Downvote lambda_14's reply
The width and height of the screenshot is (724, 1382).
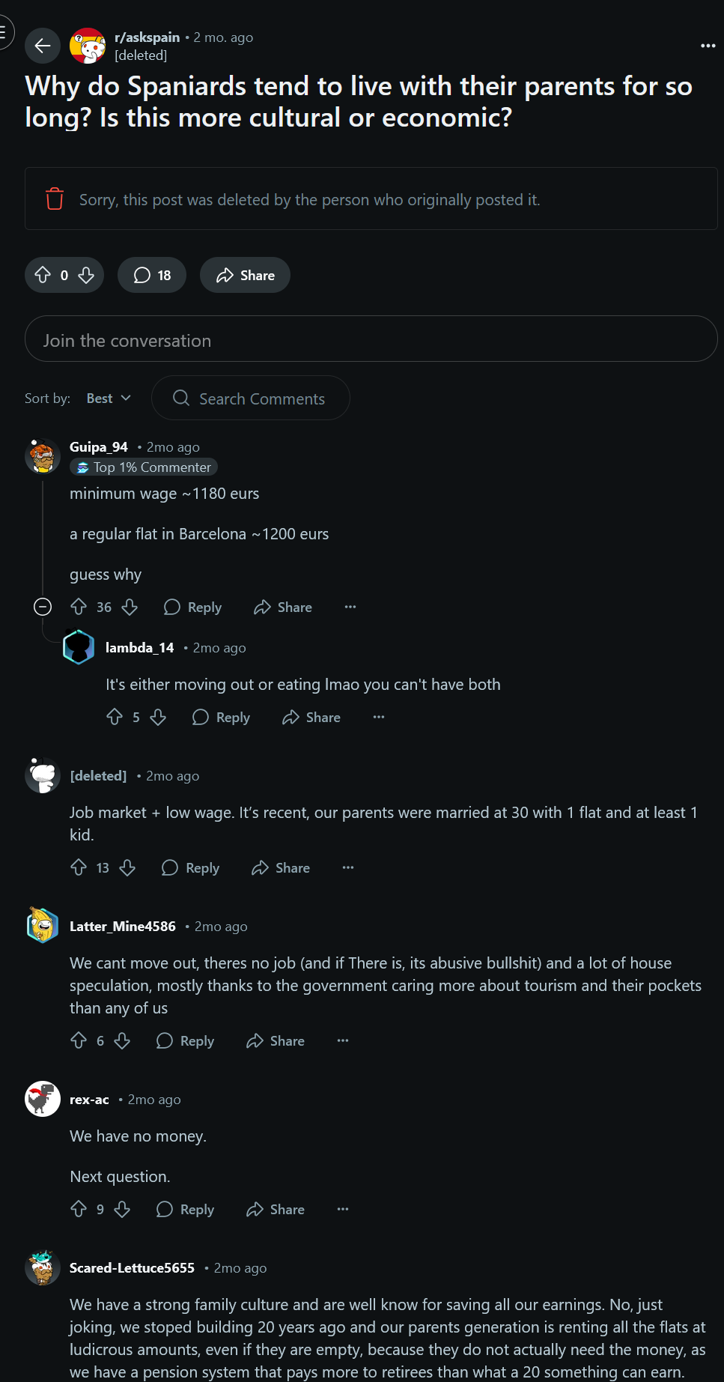[x=158, y=717]
